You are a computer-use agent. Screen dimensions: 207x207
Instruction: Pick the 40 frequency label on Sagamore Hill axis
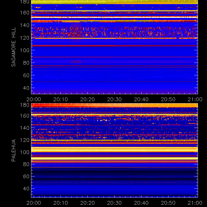(x=26, y=88)
